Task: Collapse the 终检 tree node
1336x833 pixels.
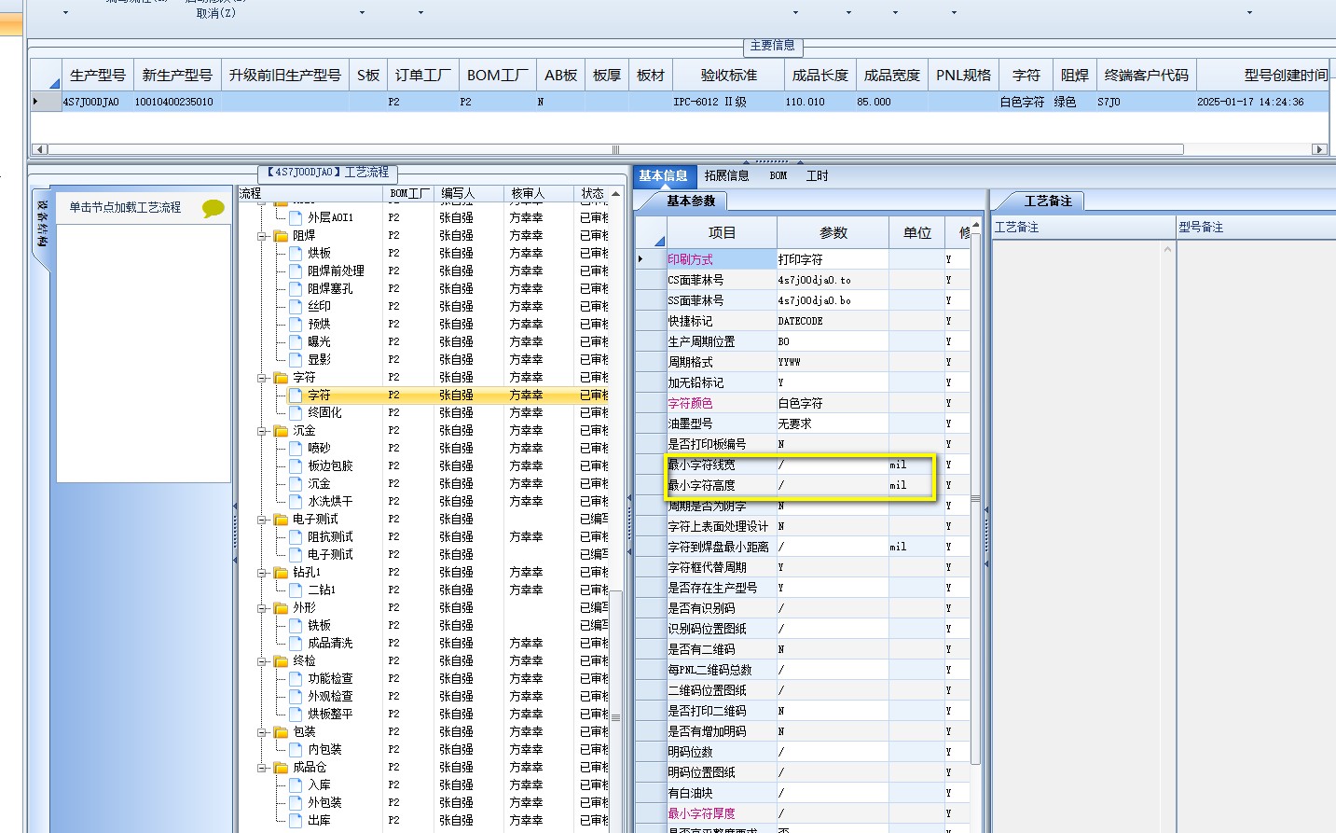Action: point(263,661)
